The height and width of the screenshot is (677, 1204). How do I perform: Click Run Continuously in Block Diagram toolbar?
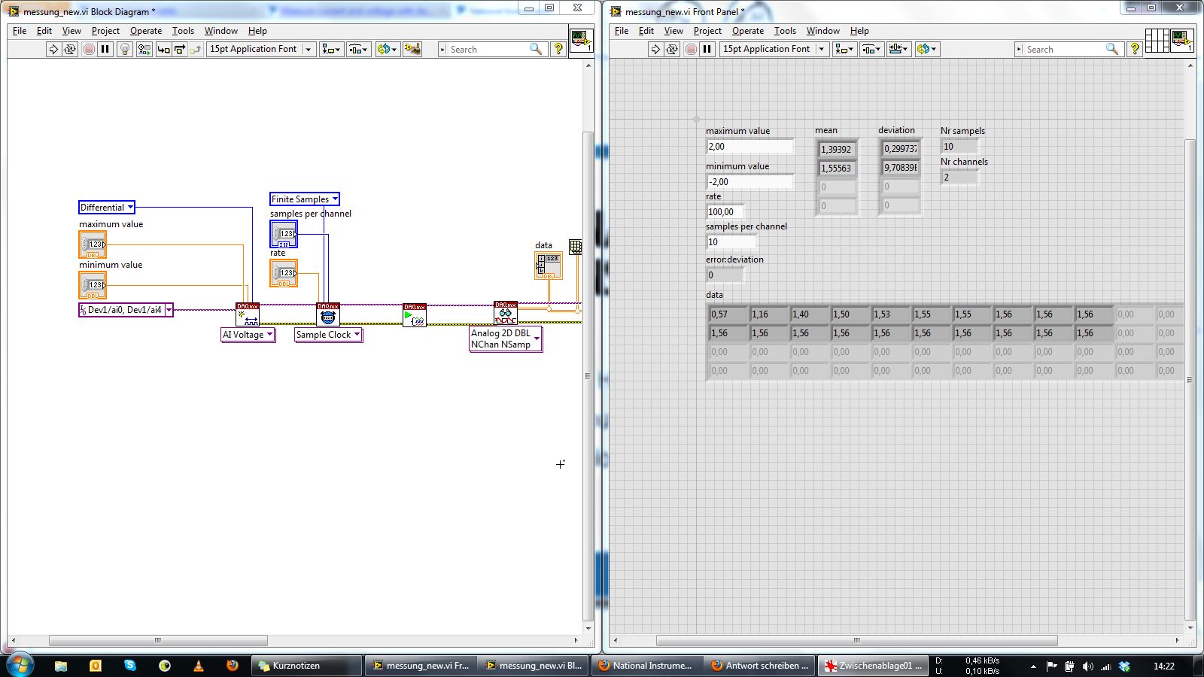(x=70, y=49)
